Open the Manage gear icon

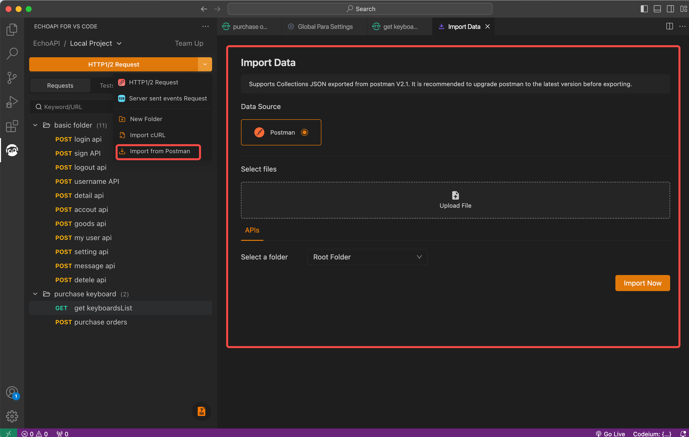(12, 416)
